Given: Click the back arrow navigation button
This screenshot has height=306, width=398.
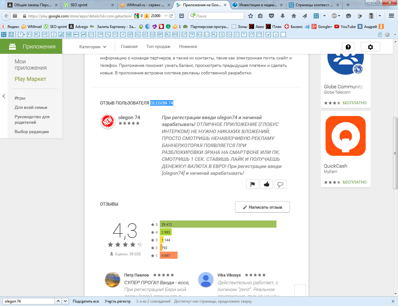Looking at the screenshot, I should click(x=6, y=16).
